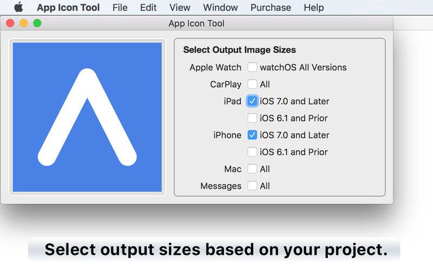Screen dimensions: 433x271
Task: Check the Messages All checkbox
Action: point(252,186)
